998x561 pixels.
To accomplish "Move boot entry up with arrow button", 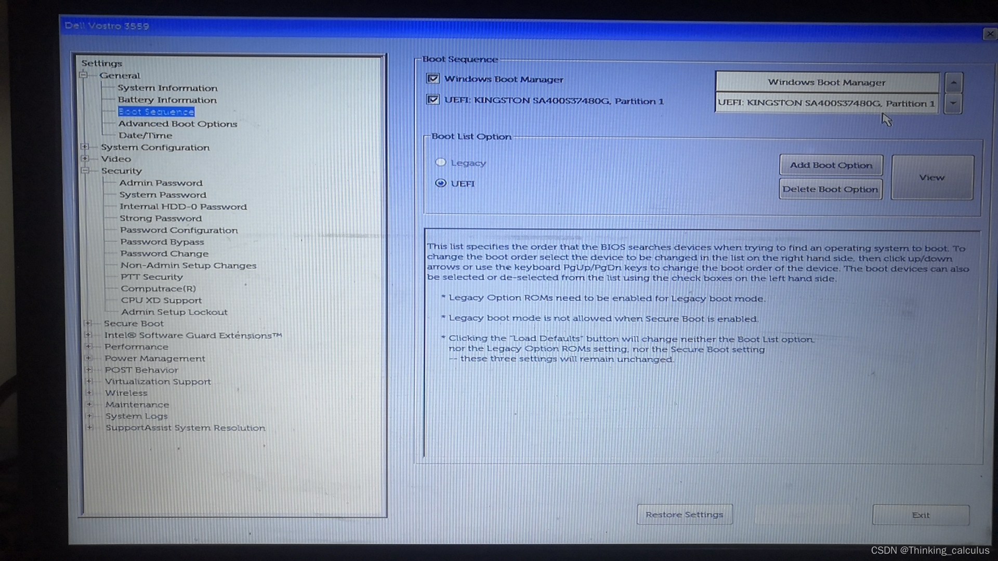I will [x=953, y=83].
